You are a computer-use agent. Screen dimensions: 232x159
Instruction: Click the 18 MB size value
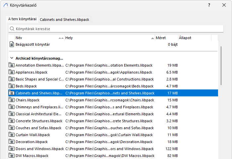click(173, 142)
